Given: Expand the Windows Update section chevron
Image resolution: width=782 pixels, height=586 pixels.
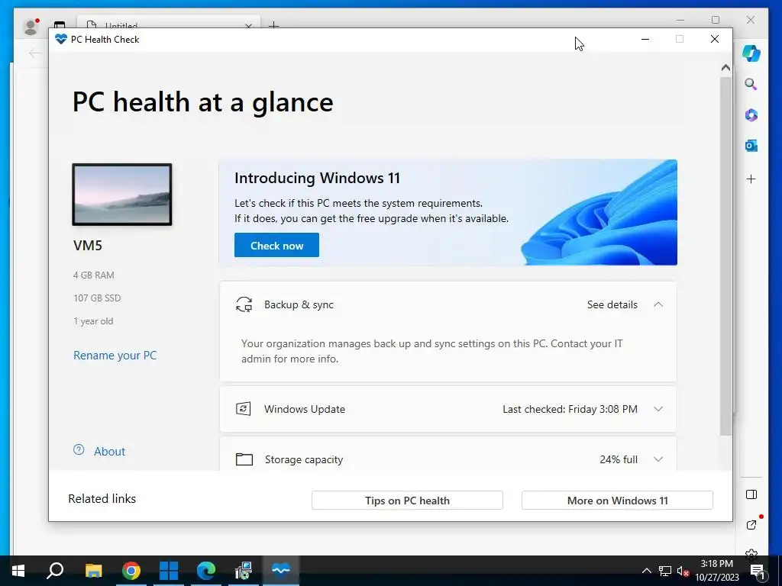Looking at the screenshot, I should [658, 409].
